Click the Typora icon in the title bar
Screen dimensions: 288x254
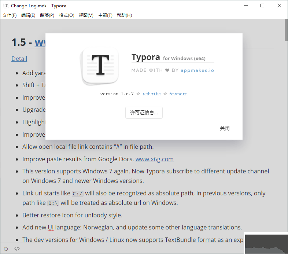(6, 6)
